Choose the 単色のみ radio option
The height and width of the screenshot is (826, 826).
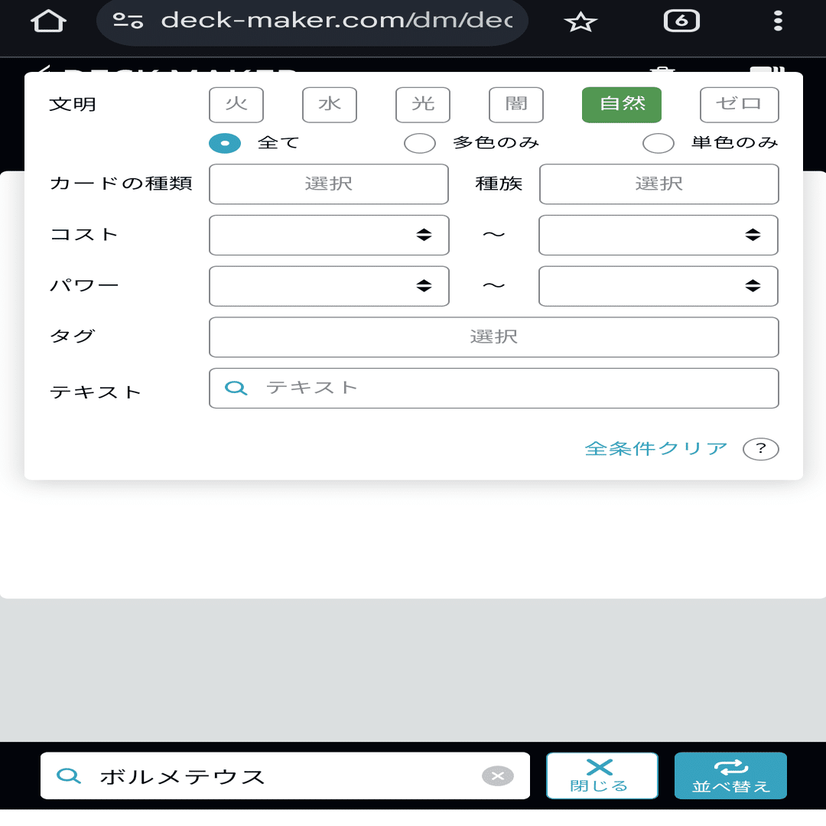coord(658,142)
